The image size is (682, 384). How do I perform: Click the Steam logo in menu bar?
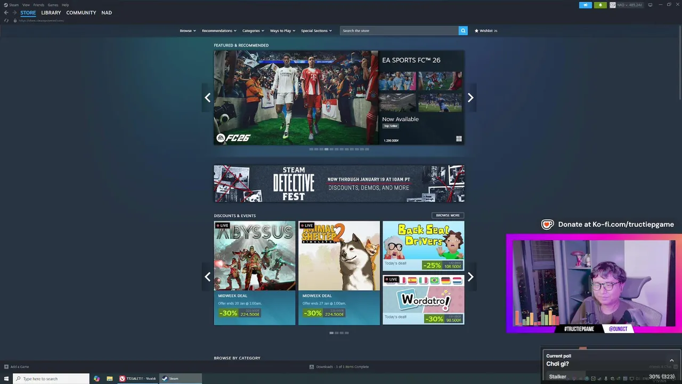point(6,5)
